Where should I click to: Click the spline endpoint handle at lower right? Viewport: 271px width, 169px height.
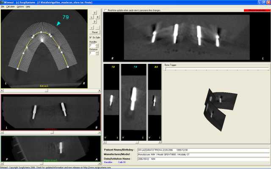point(68,67)
